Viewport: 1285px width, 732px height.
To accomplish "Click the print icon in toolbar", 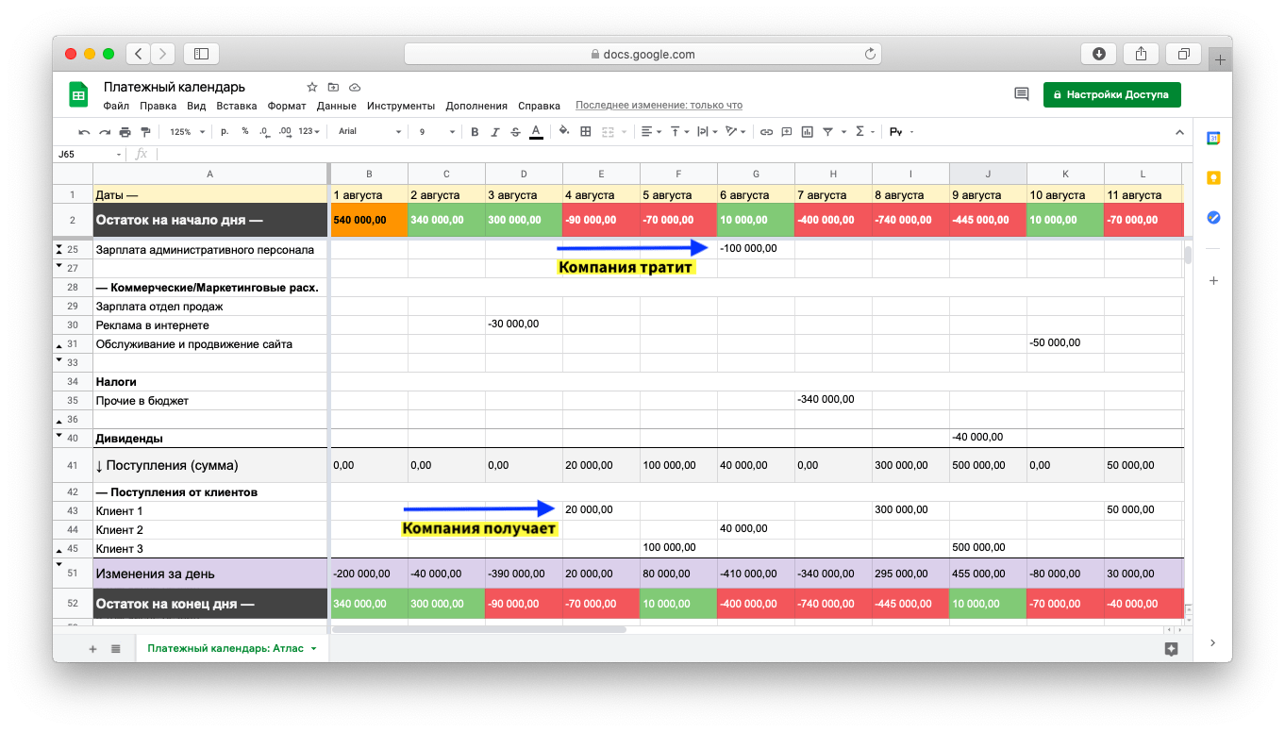I will tap(125, 132).
